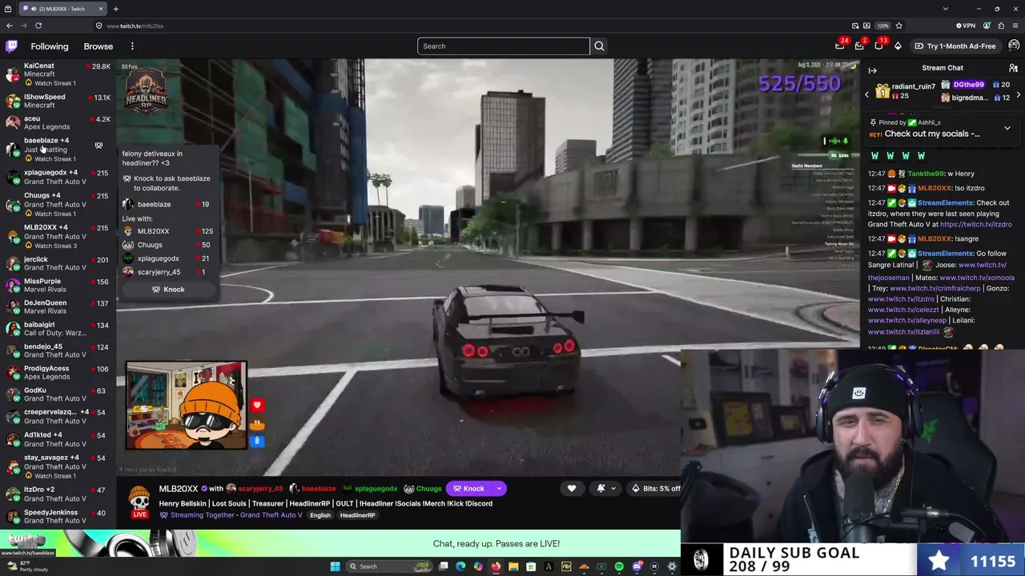Click the magnifier search button
Screen dimensions: 1025x576
pyautogui.click(x=599, y=46)
